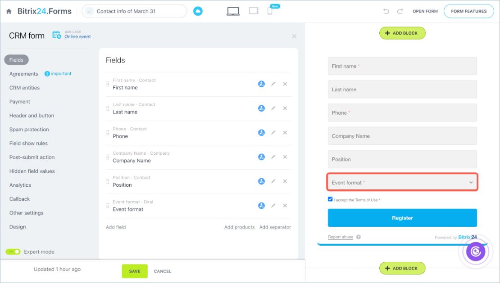Image resolution: width=500 pixels, height=283 pixels.
Task: Open Spam protection section
Action: click(x=29, y=130)
